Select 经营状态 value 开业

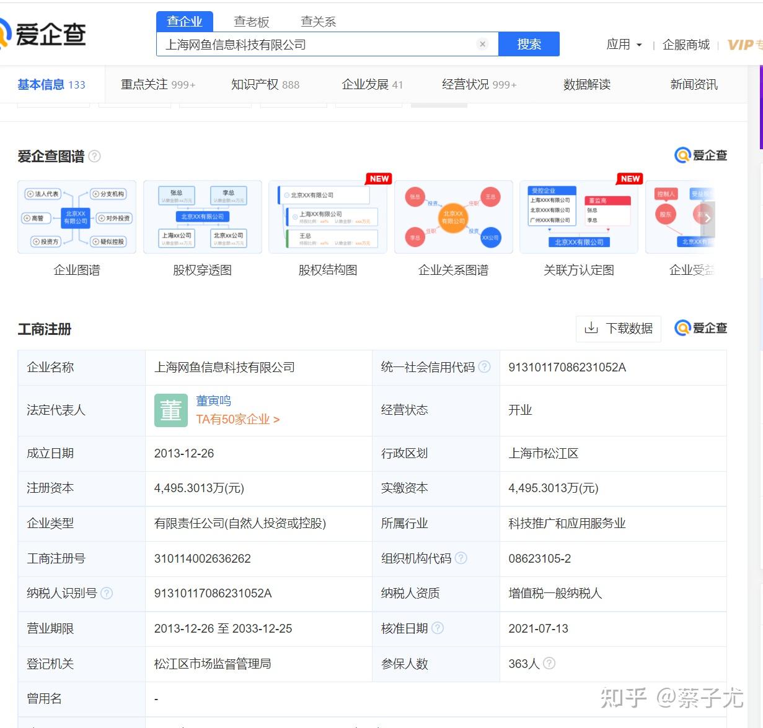520,410
